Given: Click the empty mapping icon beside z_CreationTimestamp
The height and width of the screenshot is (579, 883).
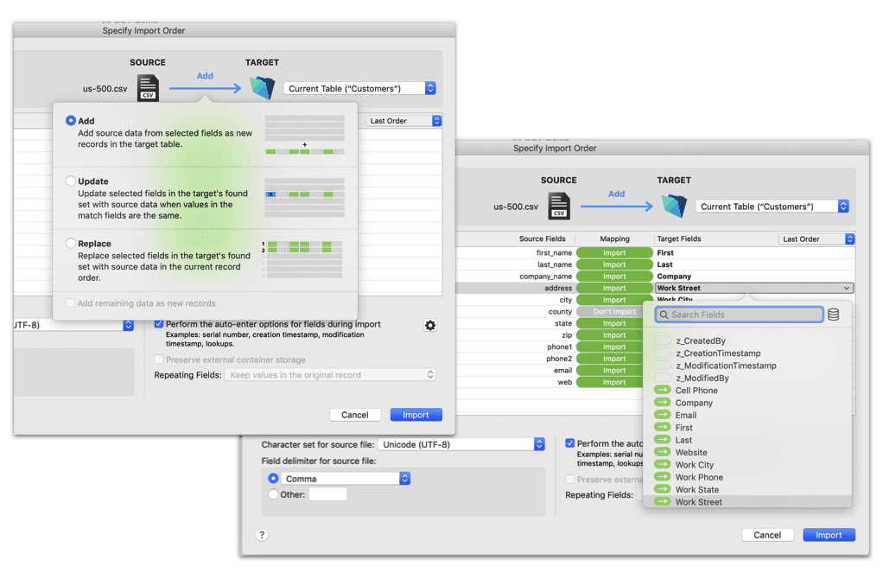Looking at the screenshot, I should point(662,353).
